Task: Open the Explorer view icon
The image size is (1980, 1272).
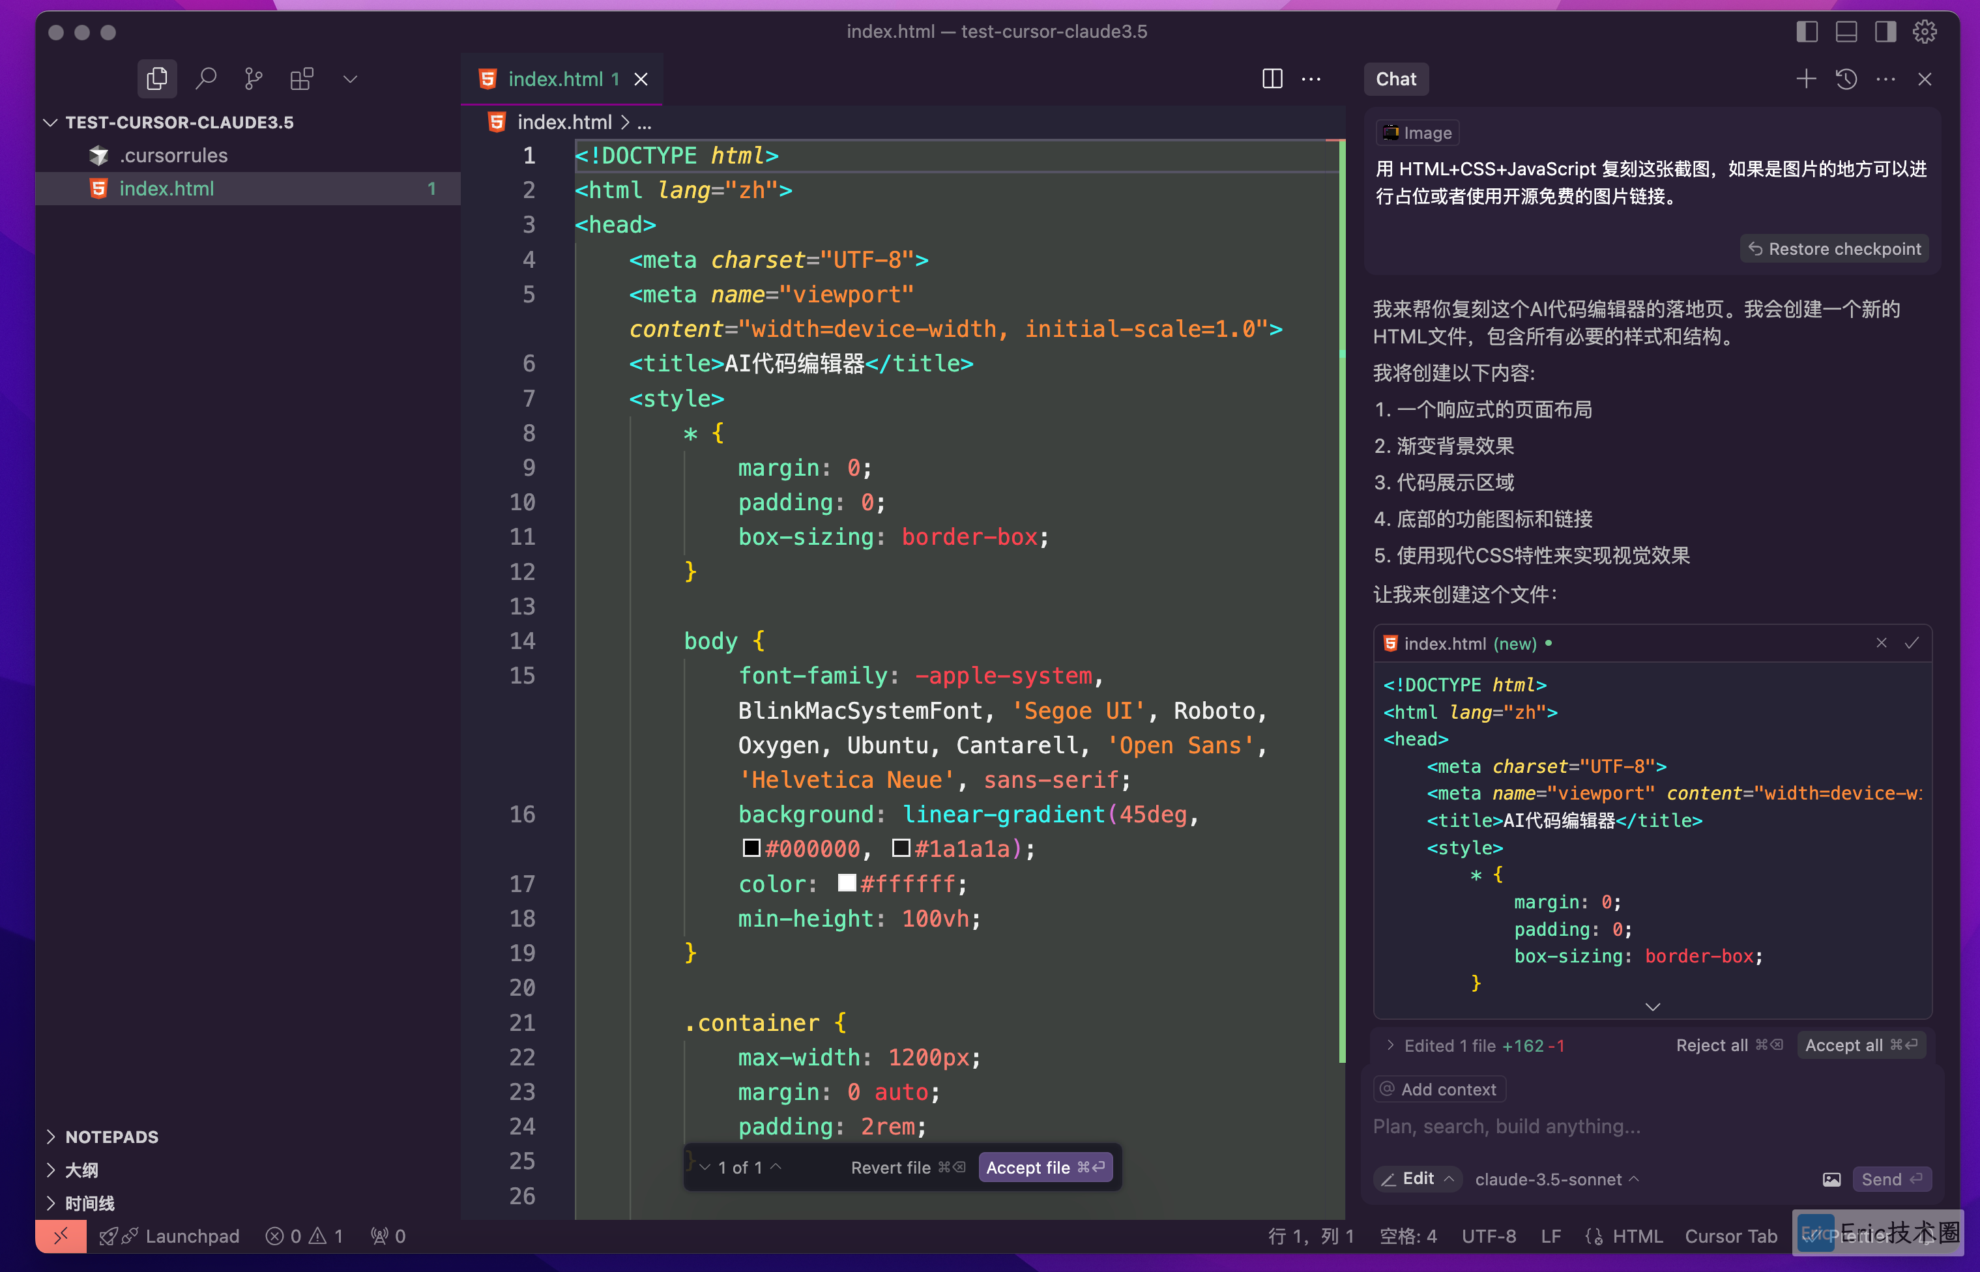Action: click(157, 79)
